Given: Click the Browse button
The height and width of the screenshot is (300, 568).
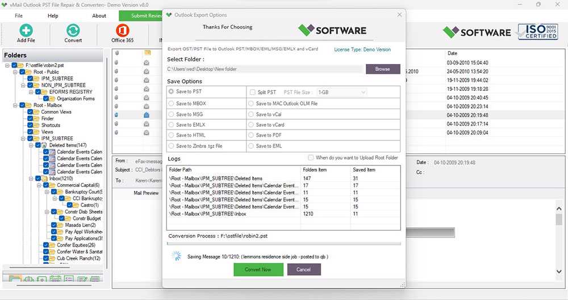Looking at the screenshot, I should [x=383, y=69].
